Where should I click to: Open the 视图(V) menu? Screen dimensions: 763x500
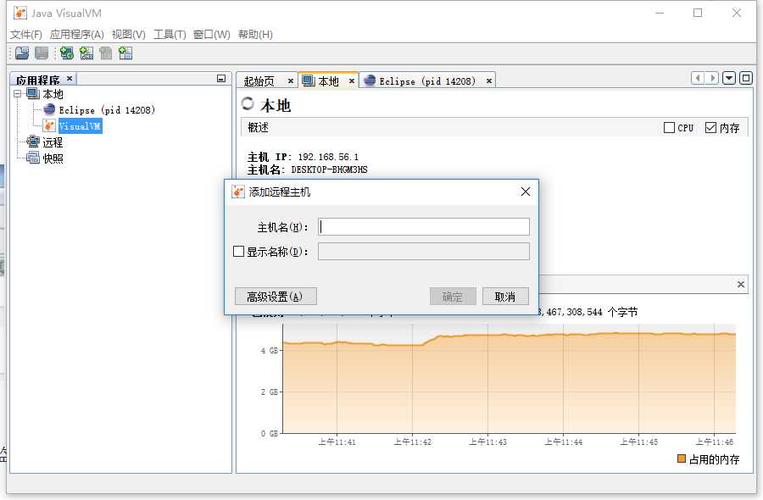pyautogui.click(x=129, y=35)
